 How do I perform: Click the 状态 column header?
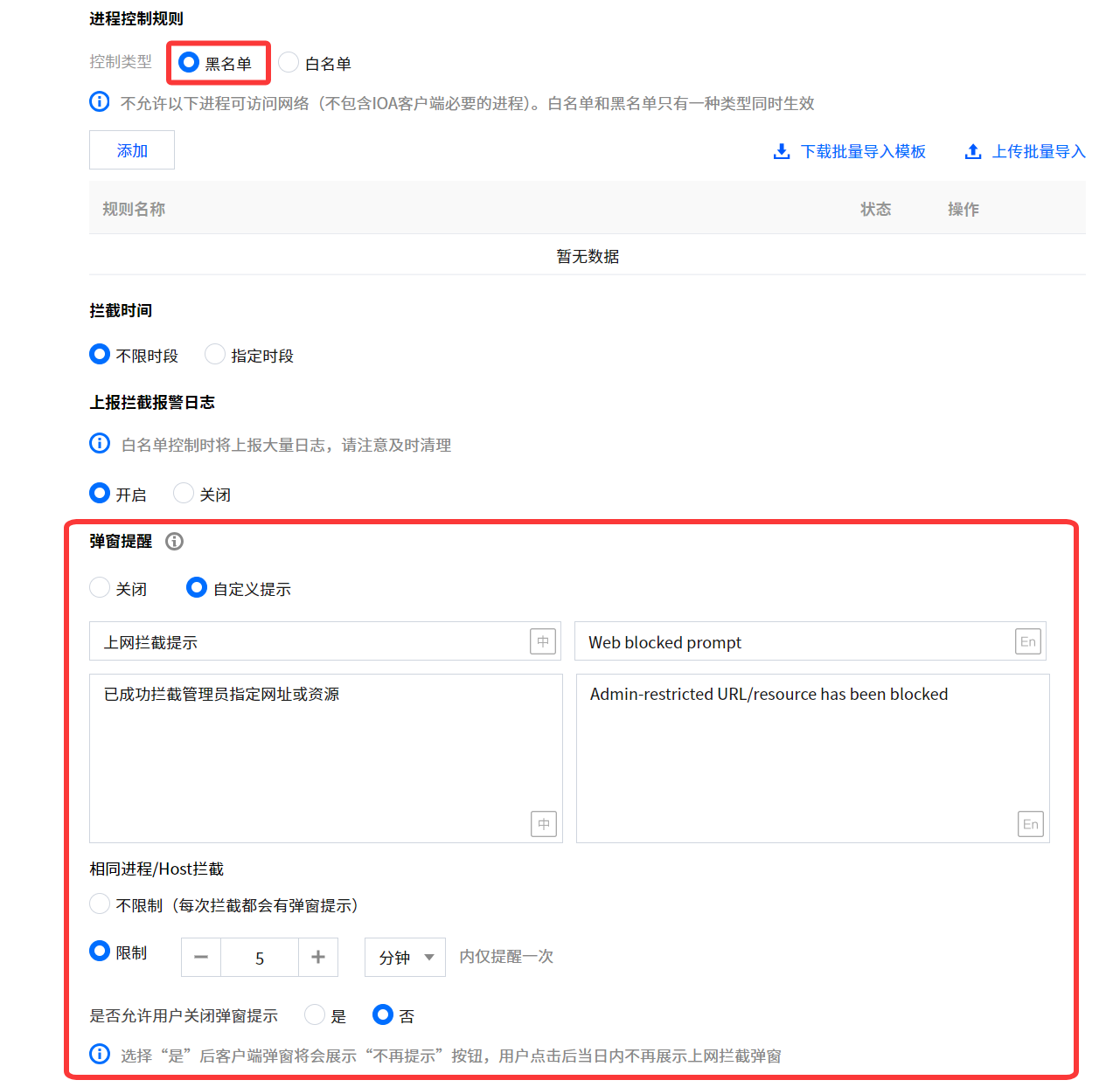(x=876, y=209)
